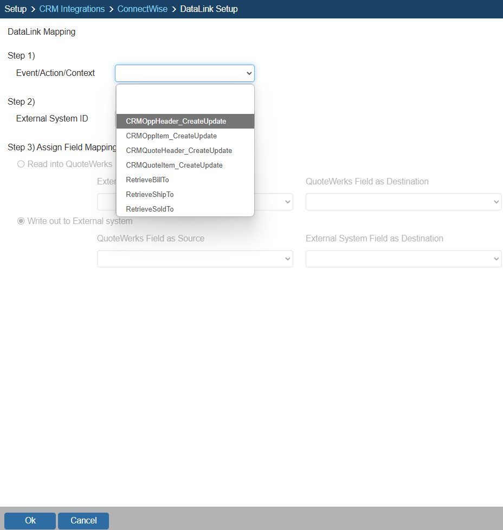The height and width of the screenshot is (530, 503).
Task: Enable Read into QuoteWerks radio option
Action: 21,164
